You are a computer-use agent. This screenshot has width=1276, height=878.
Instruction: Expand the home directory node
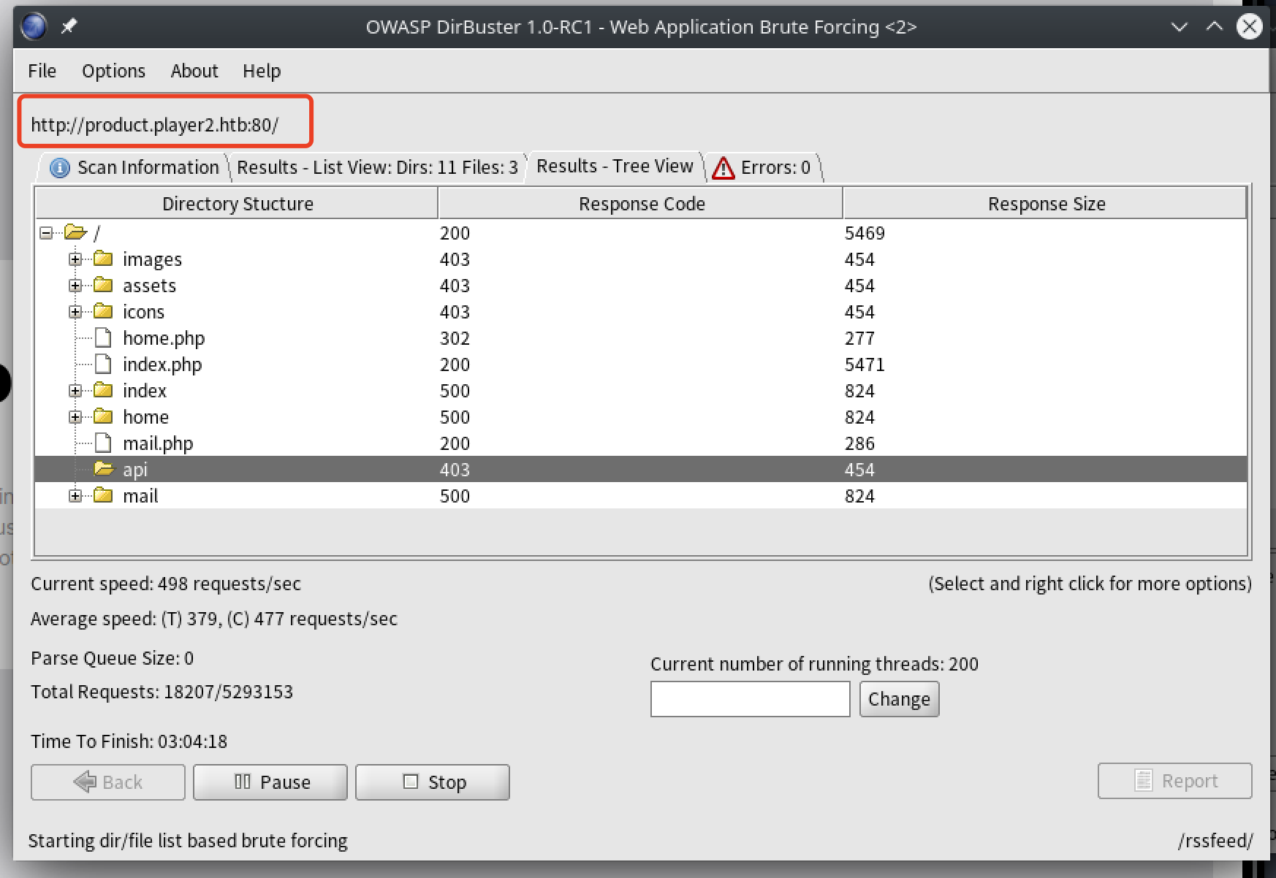coord(75,417)
